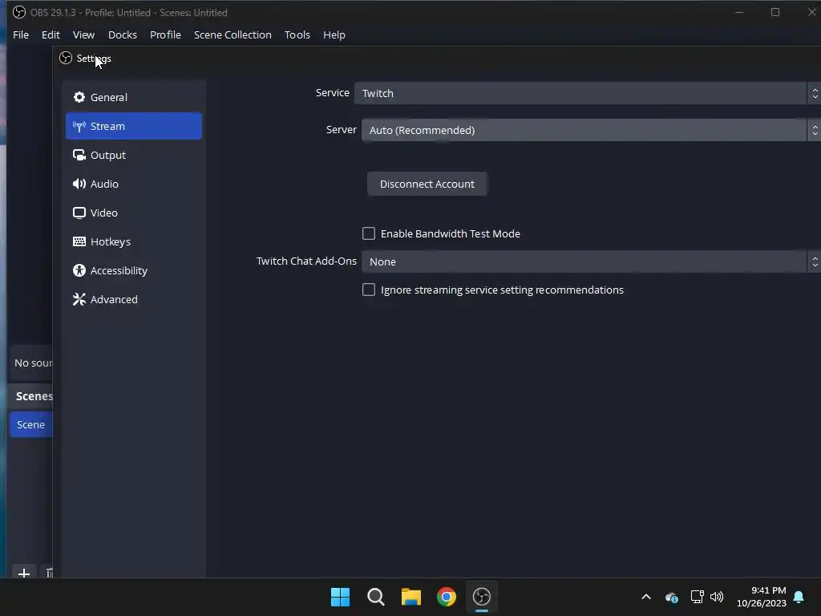
Task: Open volume control in tray
Action: pyautogui.click(x=717, y=597)
